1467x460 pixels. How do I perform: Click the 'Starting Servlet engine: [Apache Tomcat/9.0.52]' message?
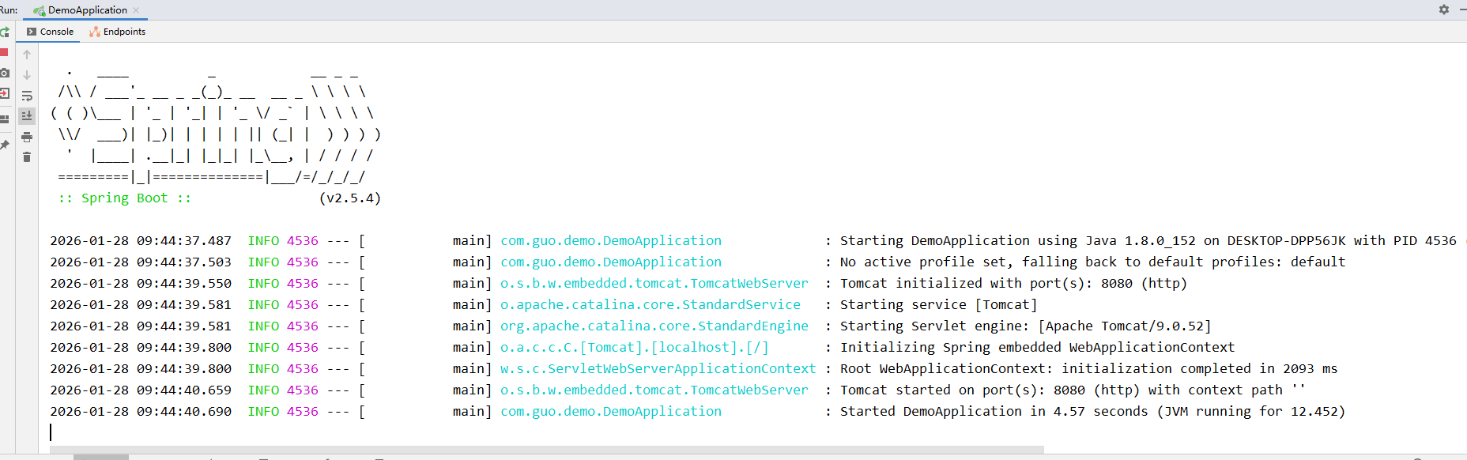[x=1025, y=326]
